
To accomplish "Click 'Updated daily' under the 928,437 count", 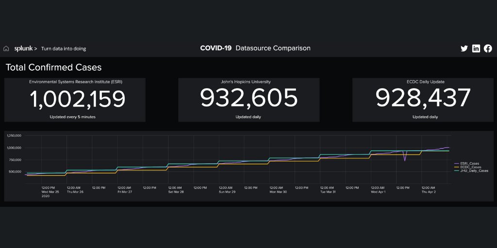I will pos(425,117).
